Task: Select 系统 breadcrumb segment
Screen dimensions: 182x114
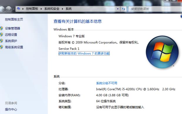Action: [69, 9]
